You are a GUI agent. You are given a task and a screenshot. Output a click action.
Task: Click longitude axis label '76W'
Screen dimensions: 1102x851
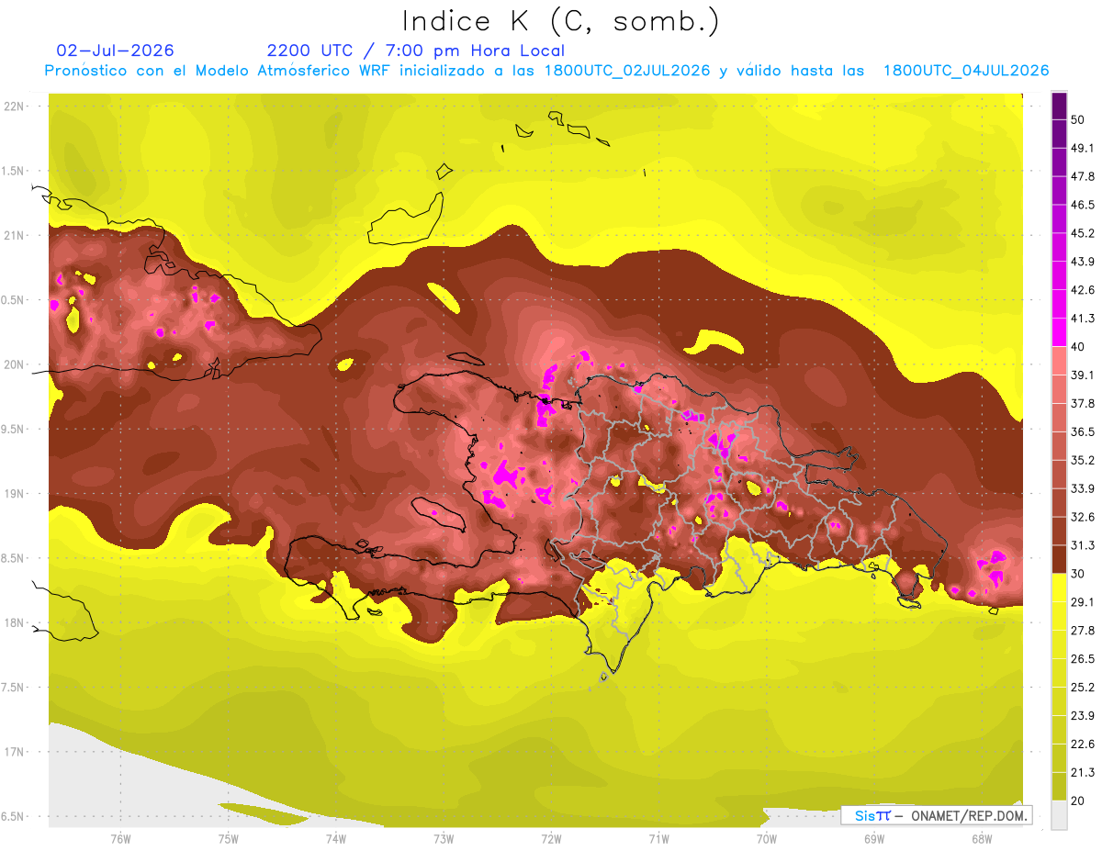tap(120, 838)
